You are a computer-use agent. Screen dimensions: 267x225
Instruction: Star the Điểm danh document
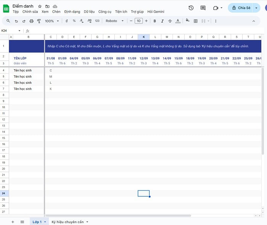40,6
